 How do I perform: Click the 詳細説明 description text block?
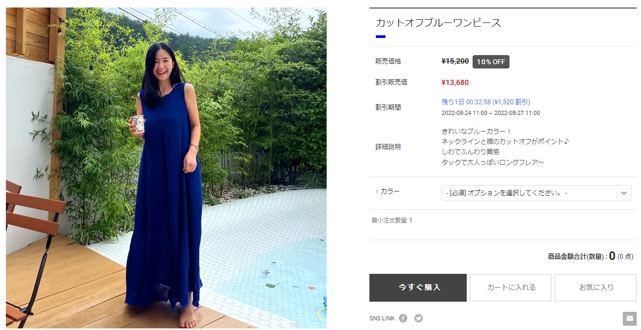click(x=505, y=147)
